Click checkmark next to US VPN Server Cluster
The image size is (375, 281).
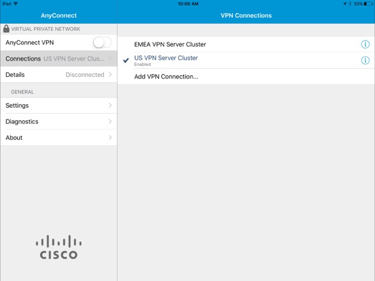point(126,60)
